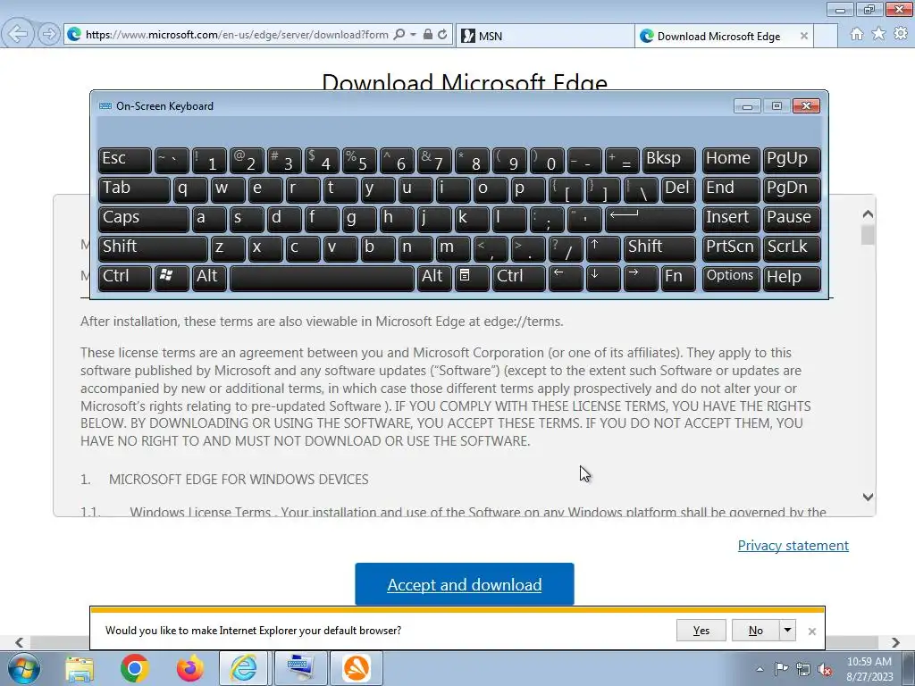Switch to the MSN tab

(x=545, y=36)
